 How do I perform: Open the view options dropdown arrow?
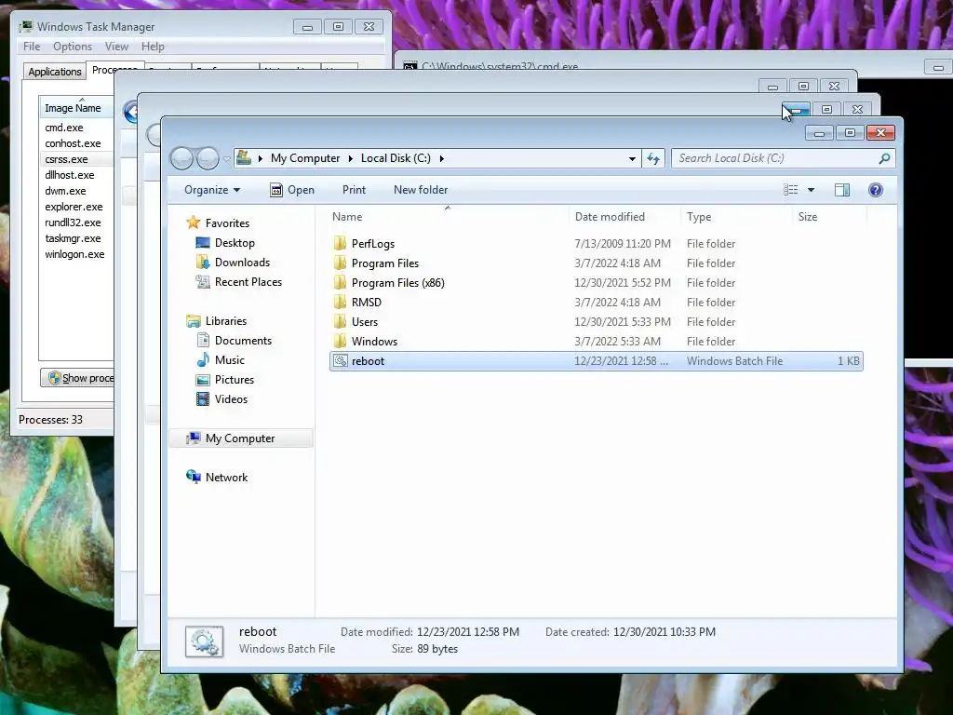point(811,190)
